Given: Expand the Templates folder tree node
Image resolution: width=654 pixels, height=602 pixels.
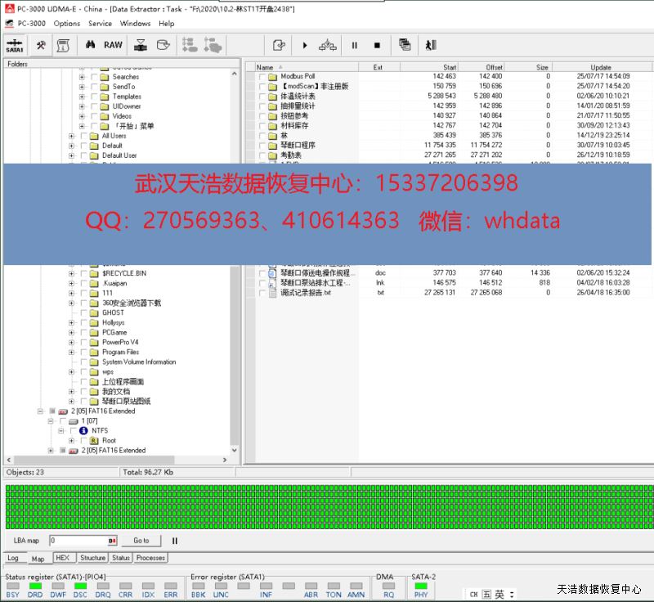Looking at the screenshot, I should tap(82, 97).
